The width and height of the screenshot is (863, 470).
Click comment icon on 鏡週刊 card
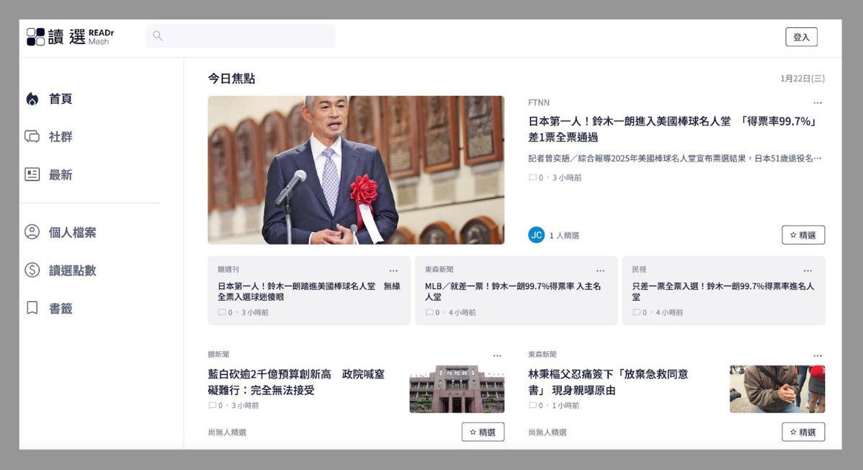(x=222, y=312)
